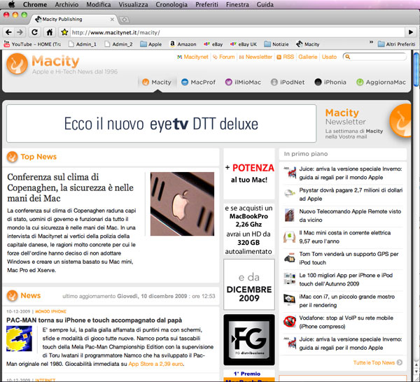Go back with the browser back arrow
This screenshot has height=382, width=420.
point(8,32)
